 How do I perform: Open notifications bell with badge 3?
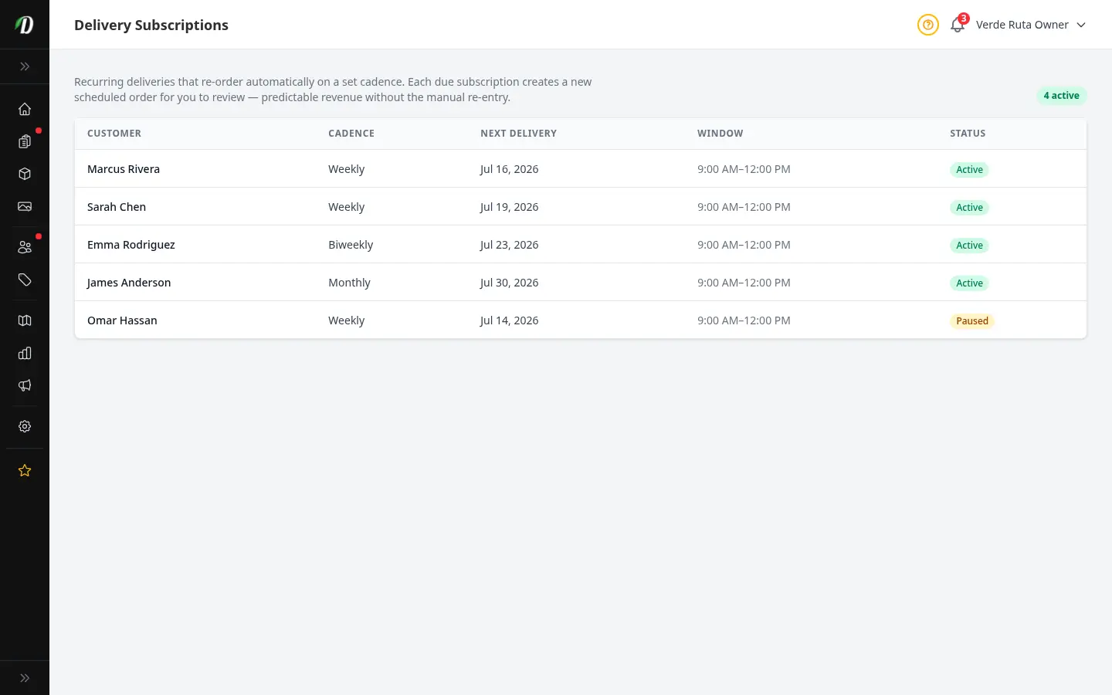point(958,25)
